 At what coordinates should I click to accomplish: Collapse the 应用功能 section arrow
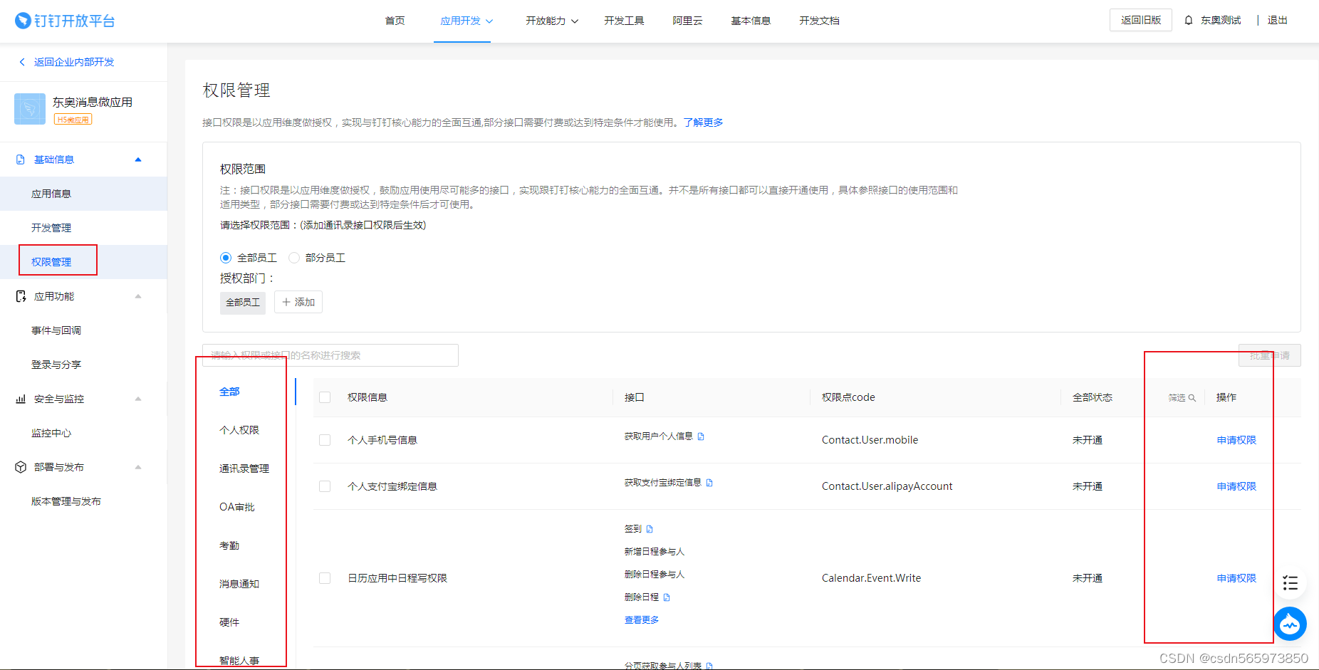(x=138, y=296)
